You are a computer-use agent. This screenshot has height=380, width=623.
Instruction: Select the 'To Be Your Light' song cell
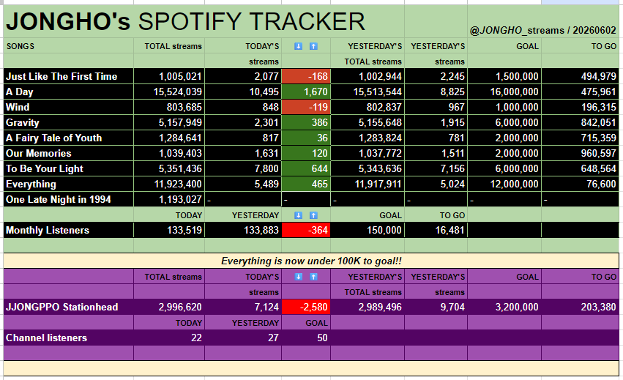(68, 168)
